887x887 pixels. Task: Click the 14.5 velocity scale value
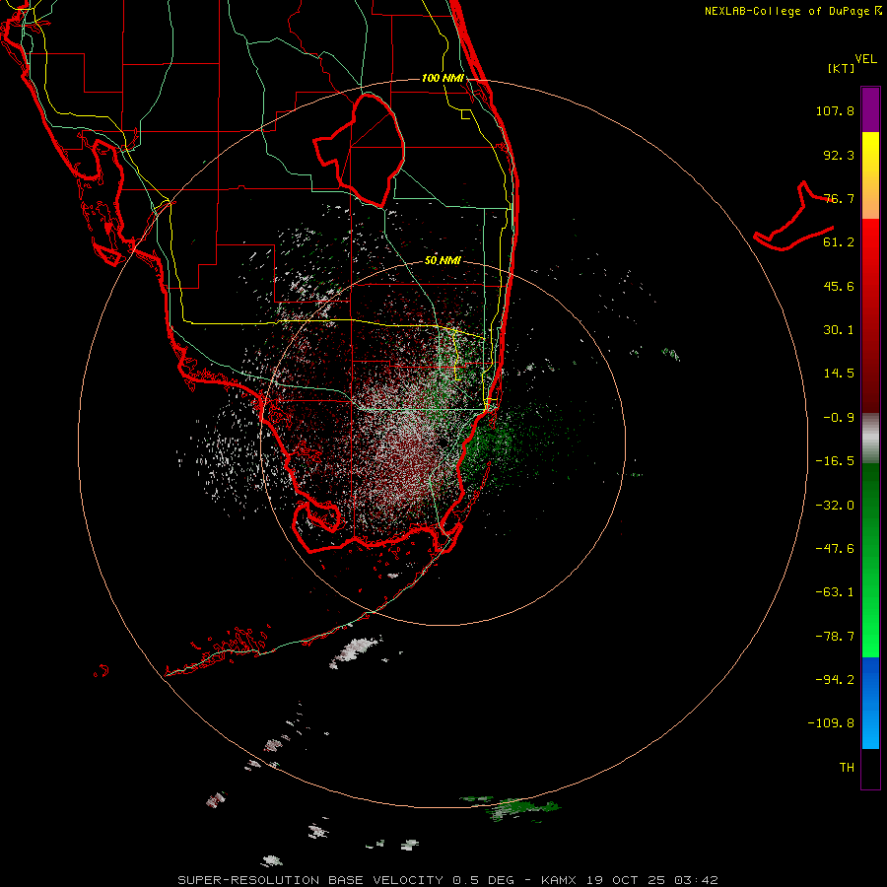point(839,374)
